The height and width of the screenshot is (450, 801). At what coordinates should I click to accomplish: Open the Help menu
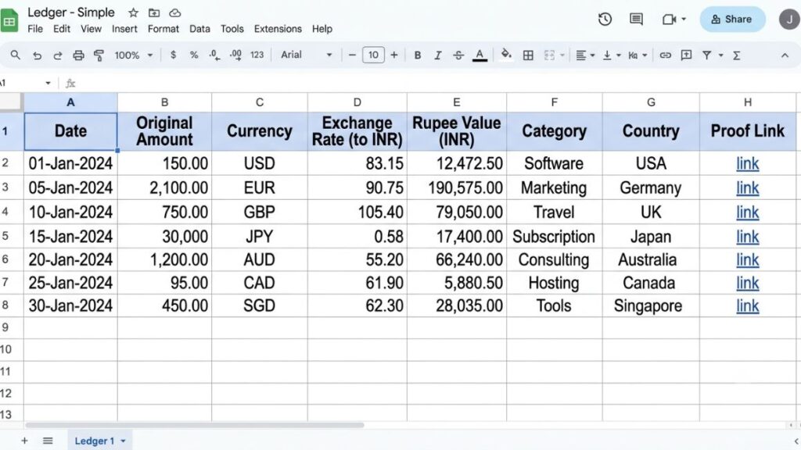click(321, 29)
